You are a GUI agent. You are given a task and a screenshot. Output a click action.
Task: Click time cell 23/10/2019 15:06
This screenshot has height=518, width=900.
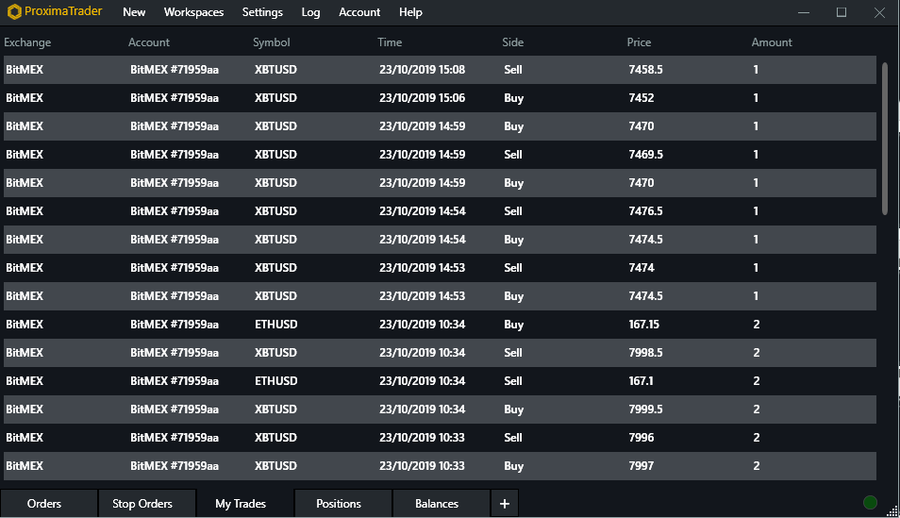point(422,97)
